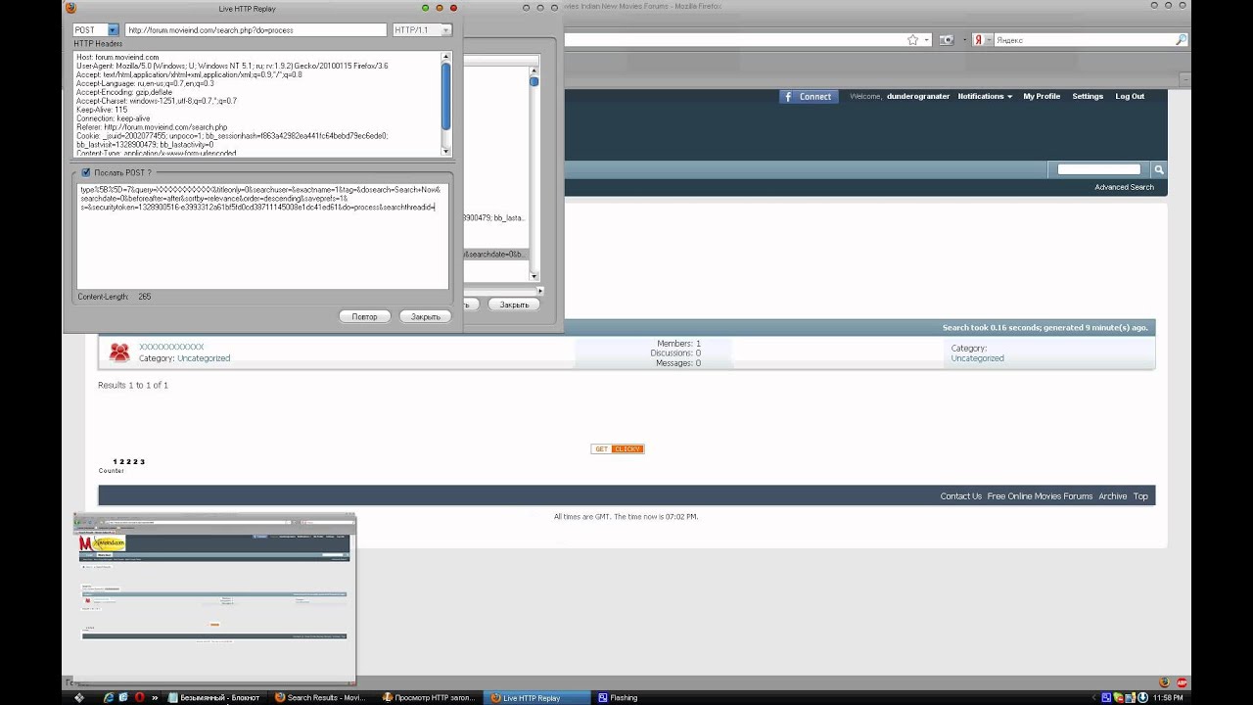Click the horizontal scrollbar right arrow in background window
1253x705 pixels.
(x=540, y=291)
